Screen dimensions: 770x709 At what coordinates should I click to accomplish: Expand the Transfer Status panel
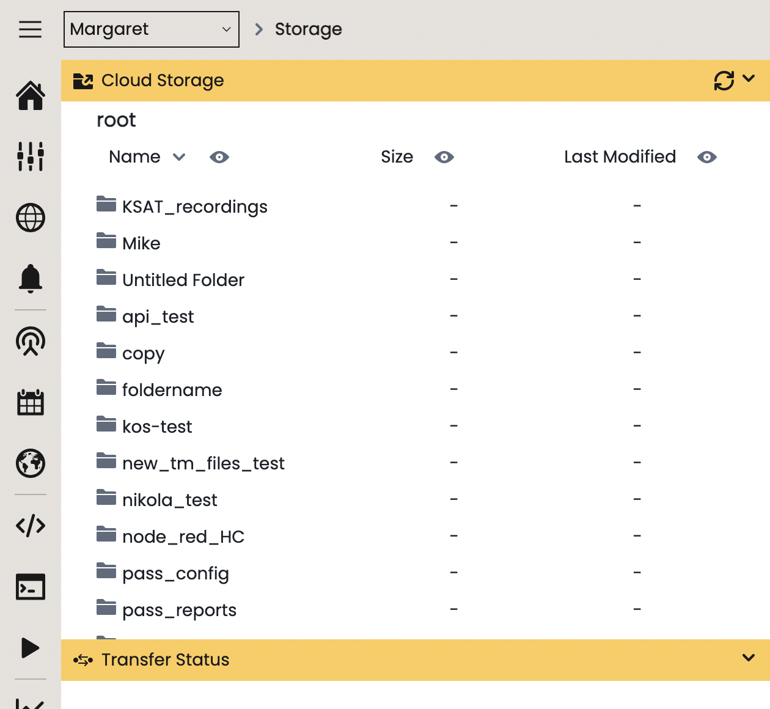coord(749,658)
